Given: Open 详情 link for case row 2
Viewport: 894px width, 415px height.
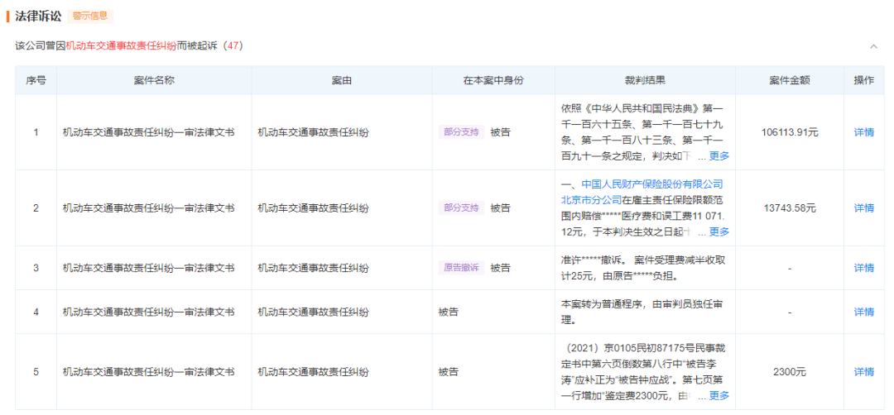Looking at the screenshot, I should pyautogui.click(x=863, y=208).
